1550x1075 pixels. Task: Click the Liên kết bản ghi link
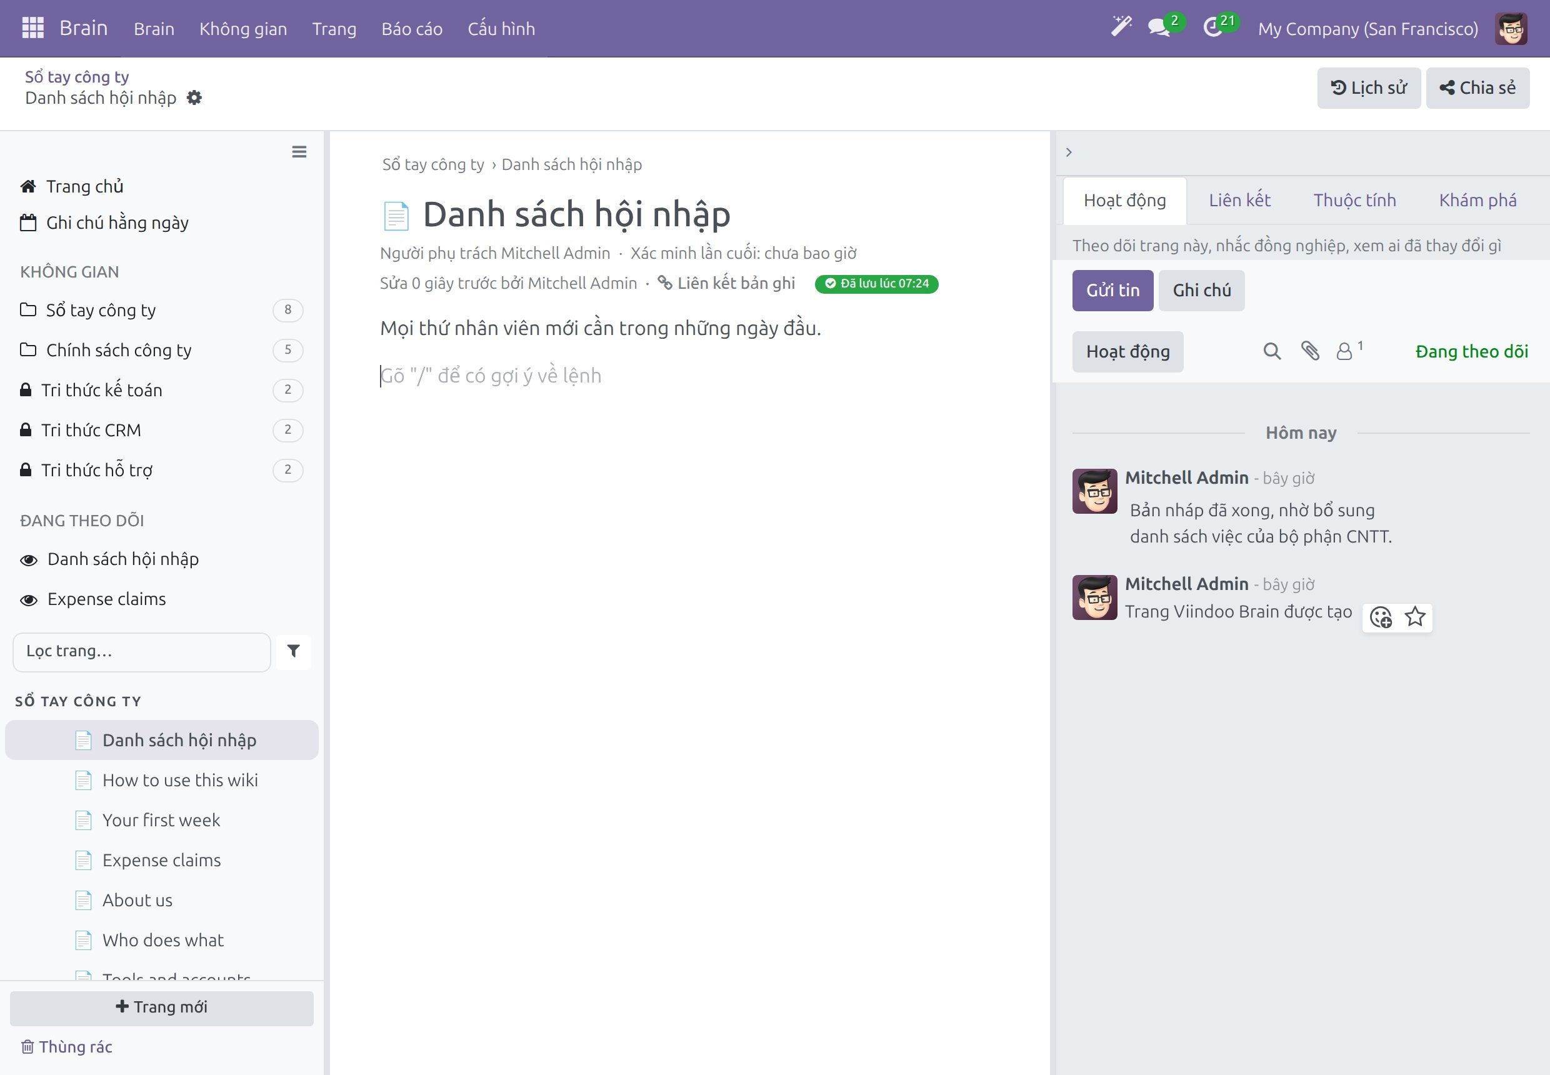pyautogui.click(x=727, y=284)
